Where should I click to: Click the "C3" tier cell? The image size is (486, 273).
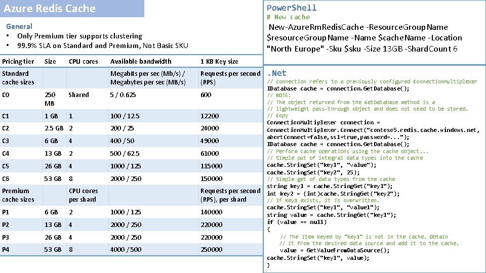[x=6, y=141]
